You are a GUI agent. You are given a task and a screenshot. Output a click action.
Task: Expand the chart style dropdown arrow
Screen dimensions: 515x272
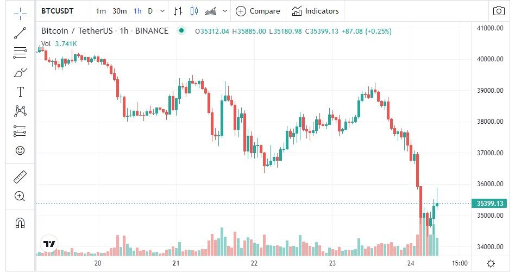(x=225, y=11)
